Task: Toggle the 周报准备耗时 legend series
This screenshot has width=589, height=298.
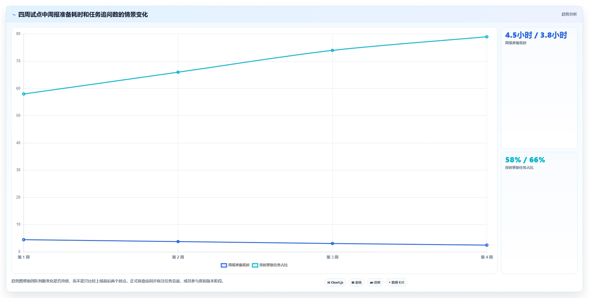Action: click(x=235, y=265)
